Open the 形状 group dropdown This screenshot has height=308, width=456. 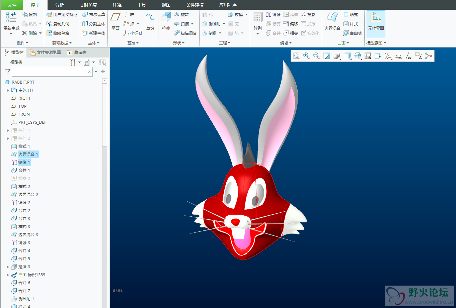tap(179, 43)
